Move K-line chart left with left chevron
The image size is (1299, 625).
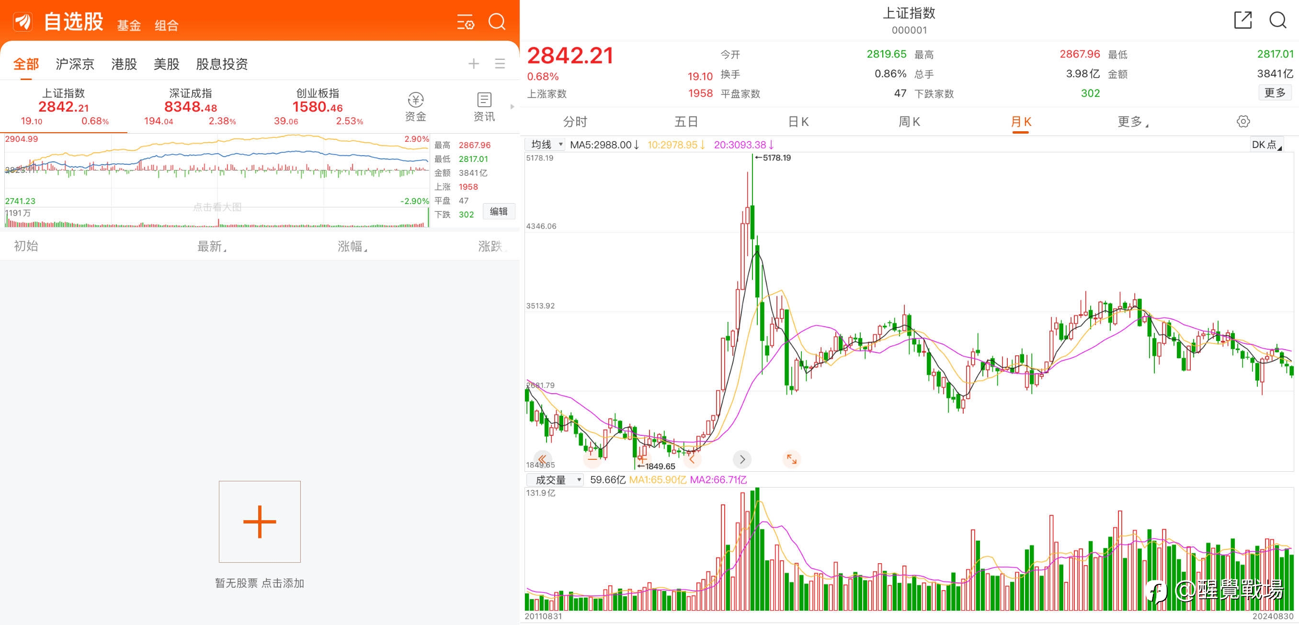pyautogui.click(x=692, y=459)
